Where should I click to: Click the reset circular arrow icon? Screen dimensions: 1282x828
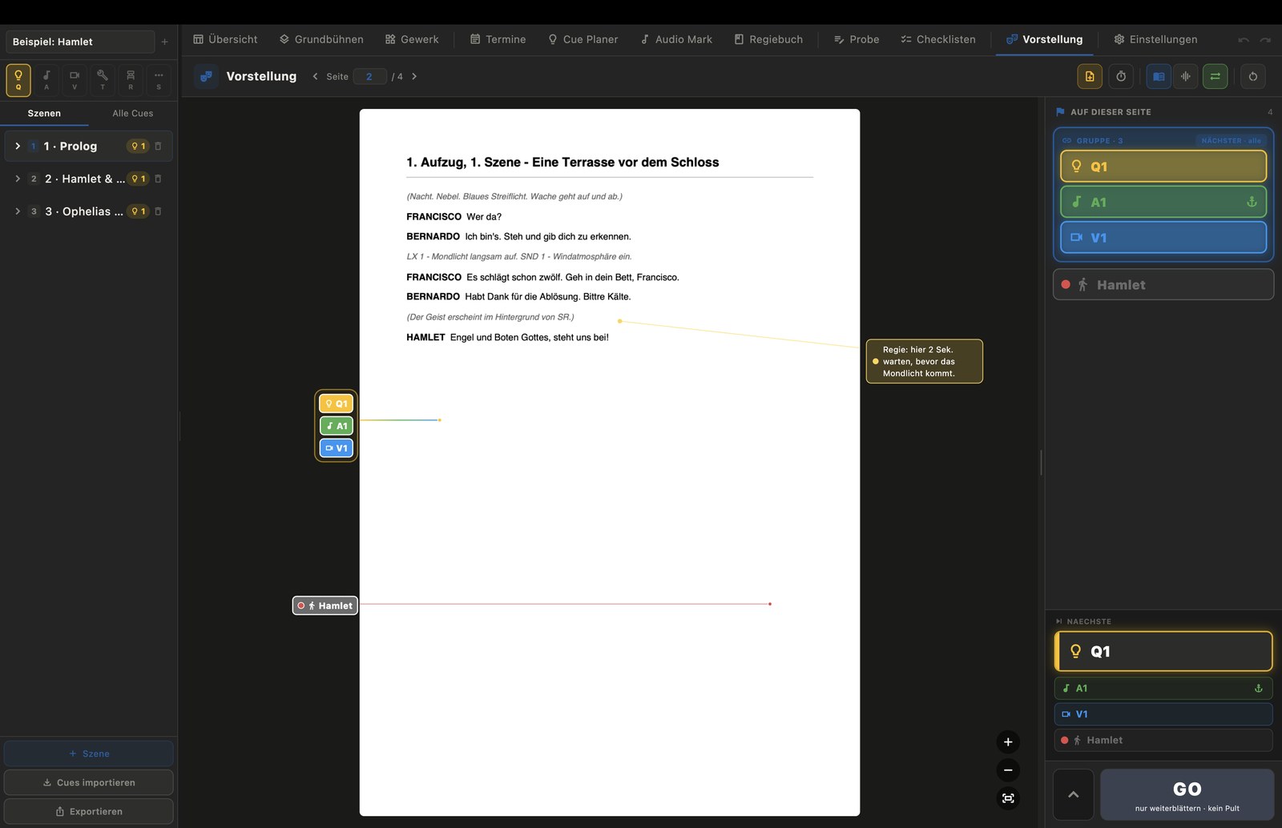click(x=1253, y=76)
